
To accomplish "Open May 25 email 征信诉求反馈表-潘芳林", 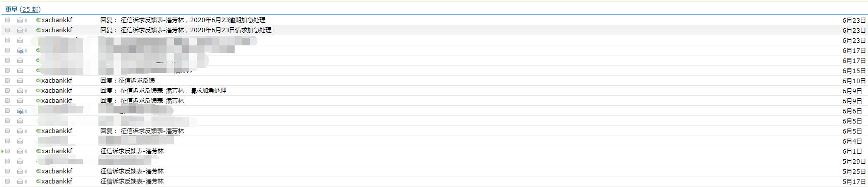I will click(x=132, y=171).
